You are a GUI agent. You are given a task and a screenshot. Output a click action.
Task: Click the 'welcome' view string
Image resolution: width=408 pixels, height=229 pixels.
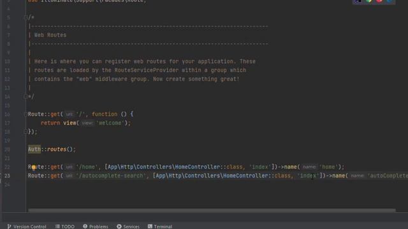(110, 123)
